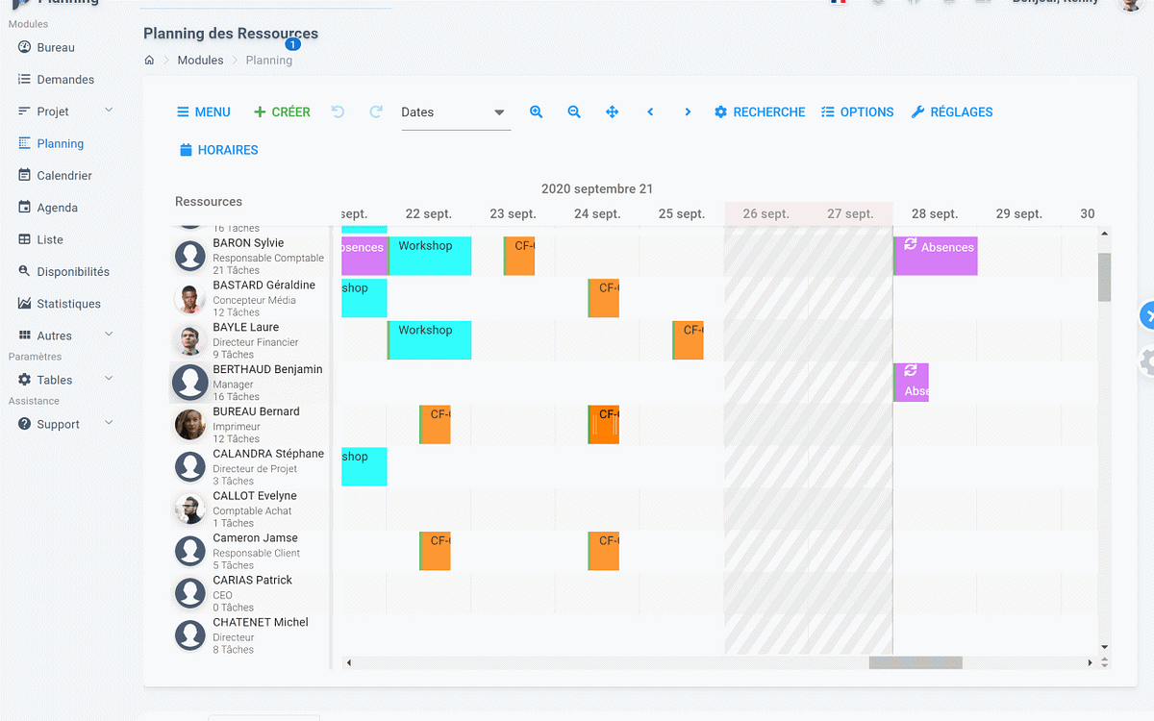Viewport: 1154px width, 721px height.
Task: Click BASTARD Géraldine's avatar photo
Action: pyautogui.click(x=190, y=299)
